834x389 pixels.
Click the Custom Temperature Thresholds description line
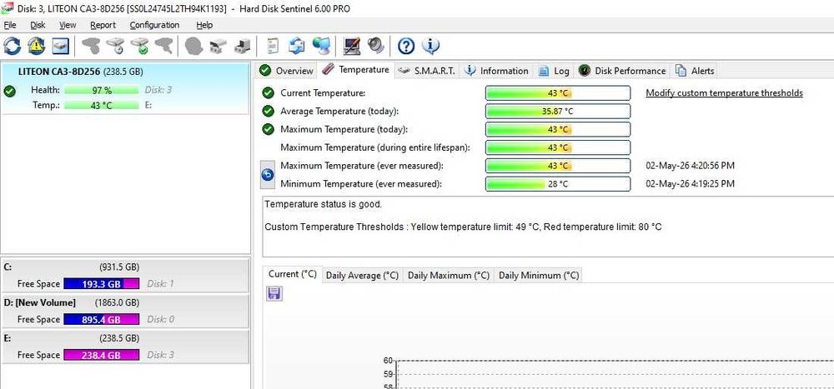point(463,227)
